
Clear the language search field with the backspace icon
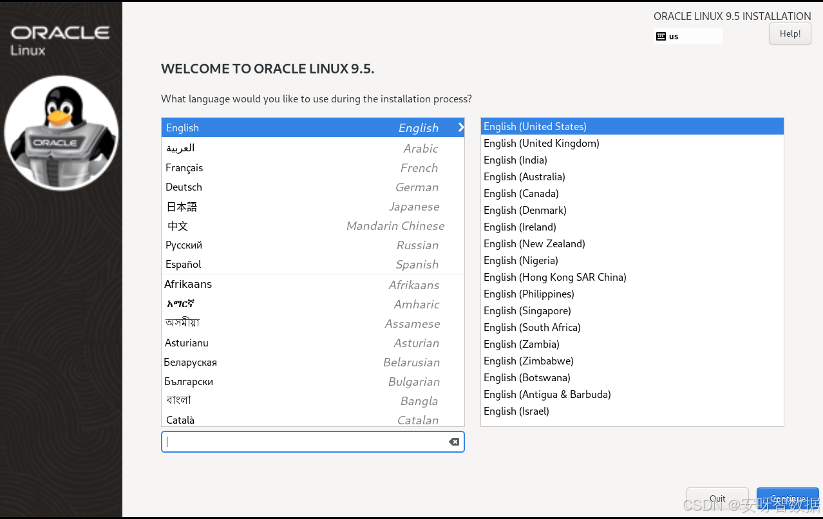click(x=454, y=442)
